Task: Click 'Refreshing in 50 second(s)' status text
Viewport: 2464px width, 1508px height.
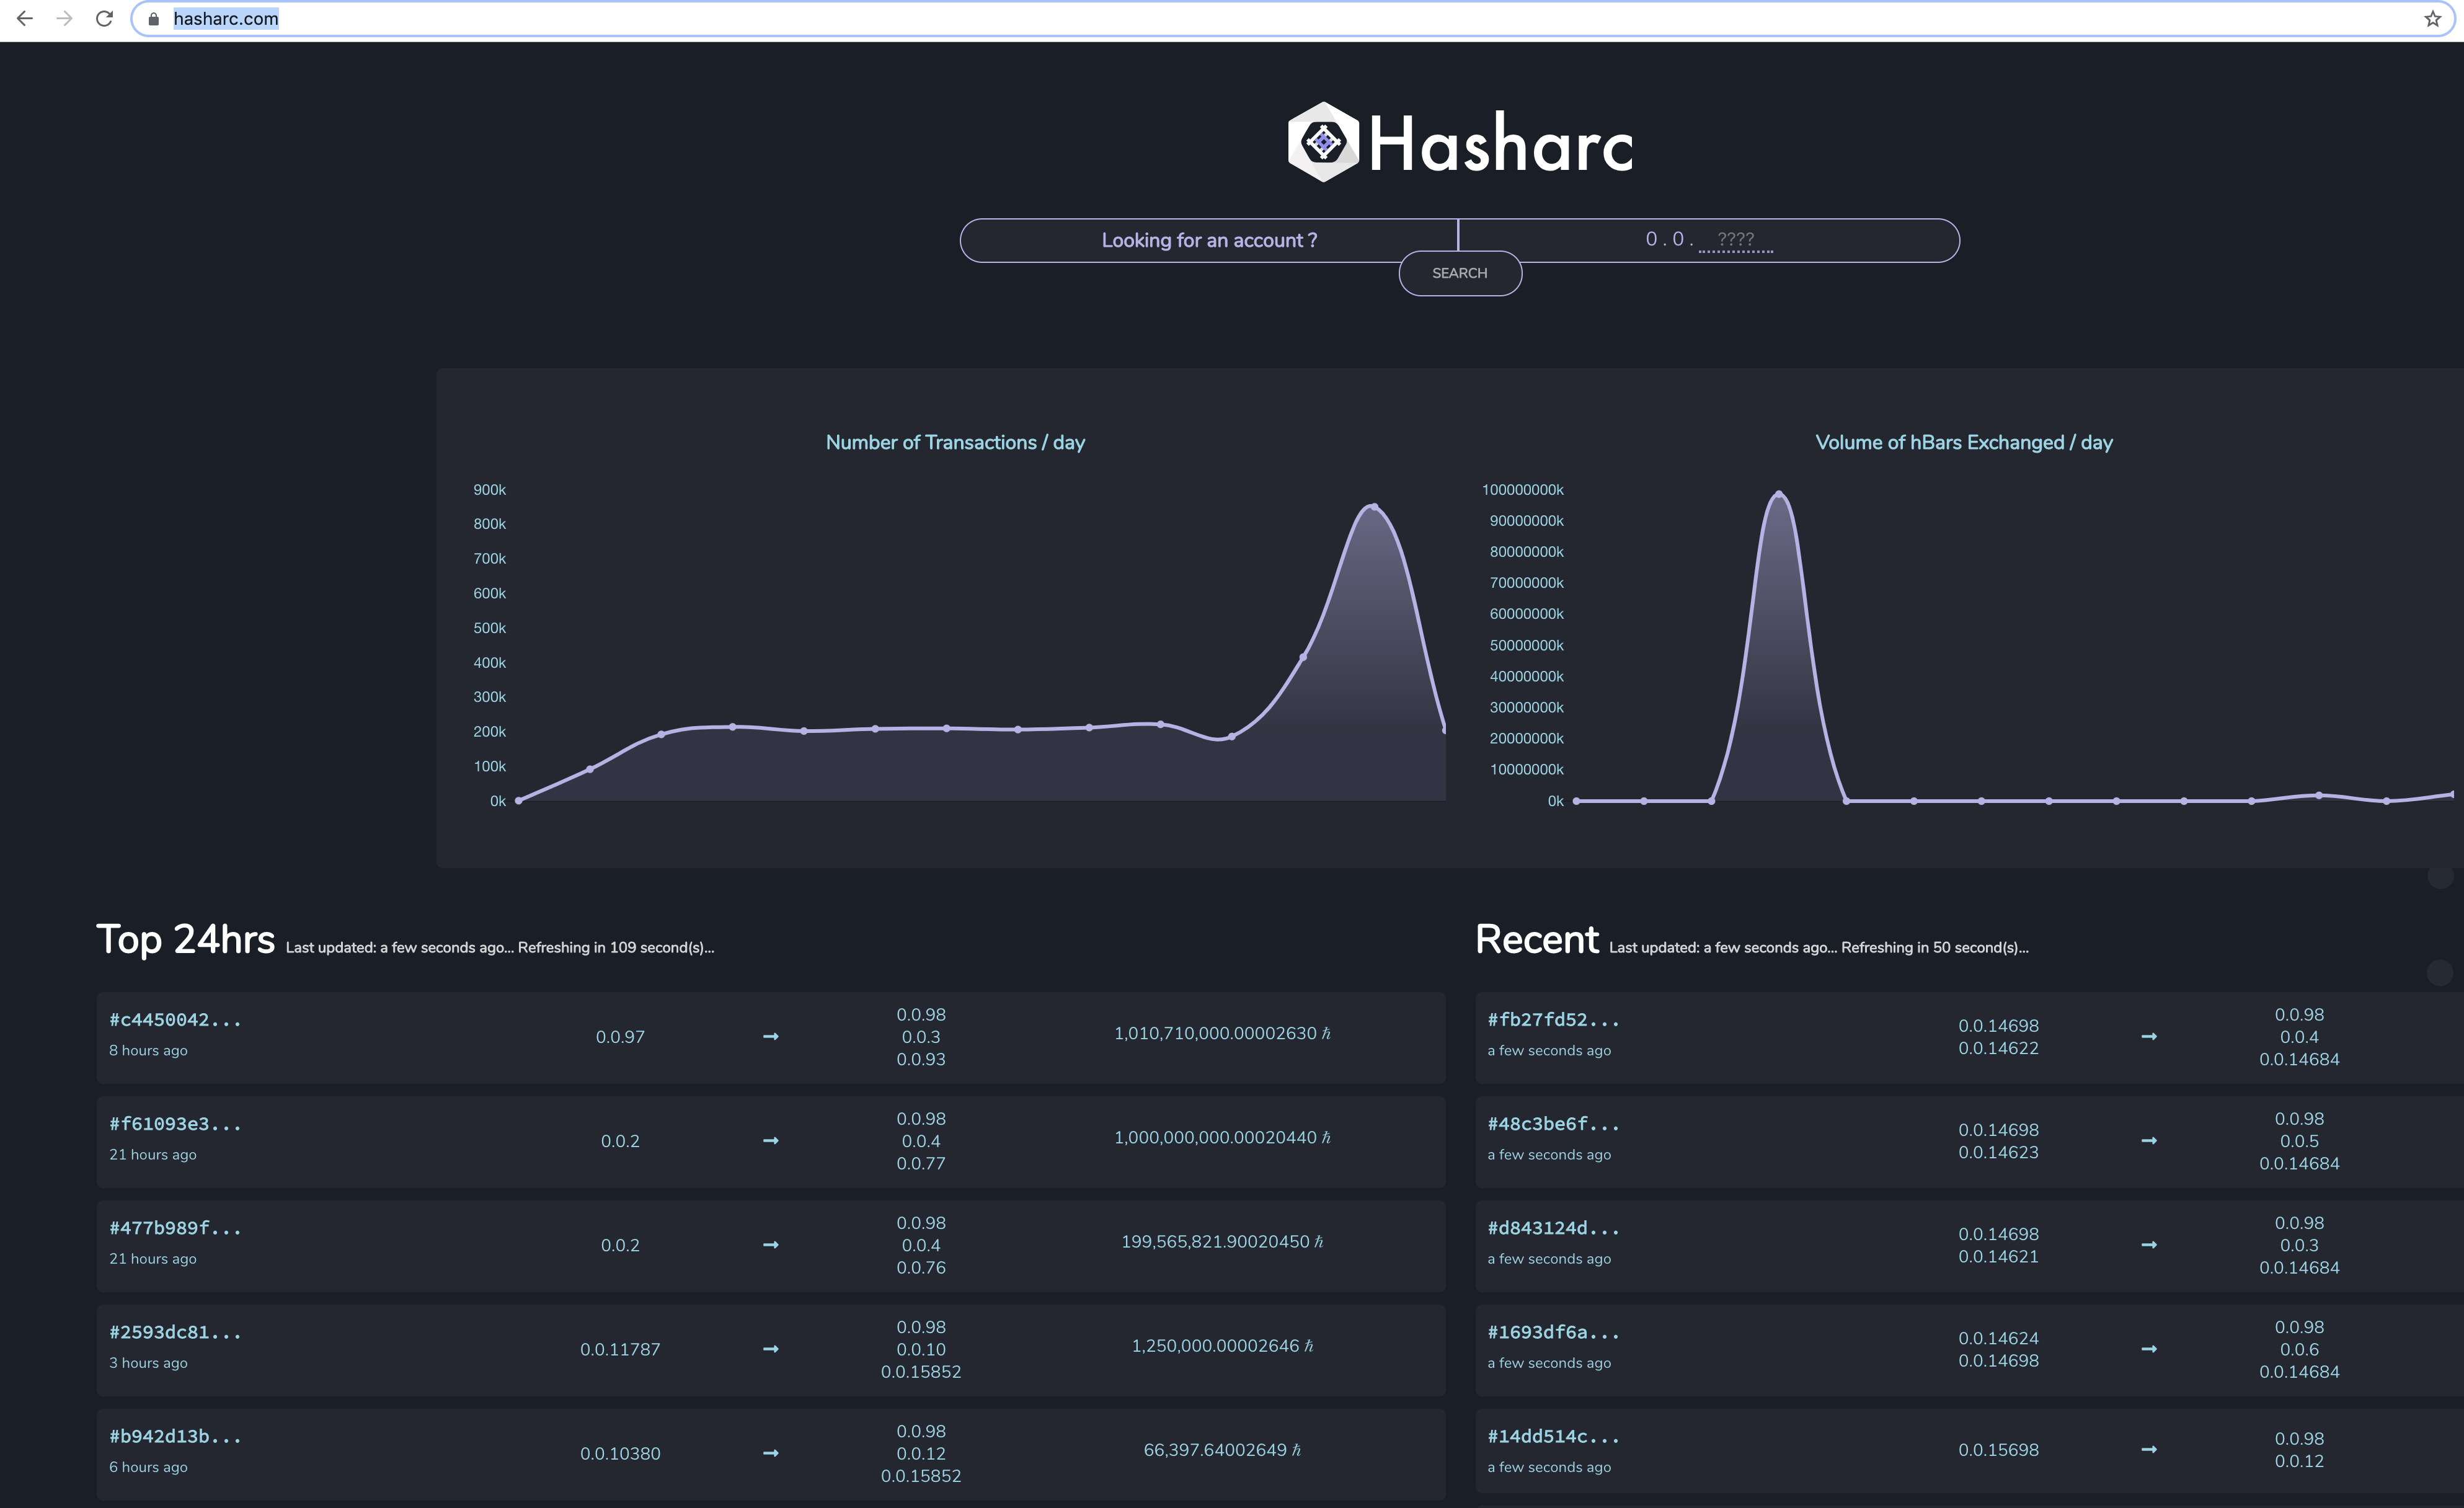Action: coord(1935,947)
